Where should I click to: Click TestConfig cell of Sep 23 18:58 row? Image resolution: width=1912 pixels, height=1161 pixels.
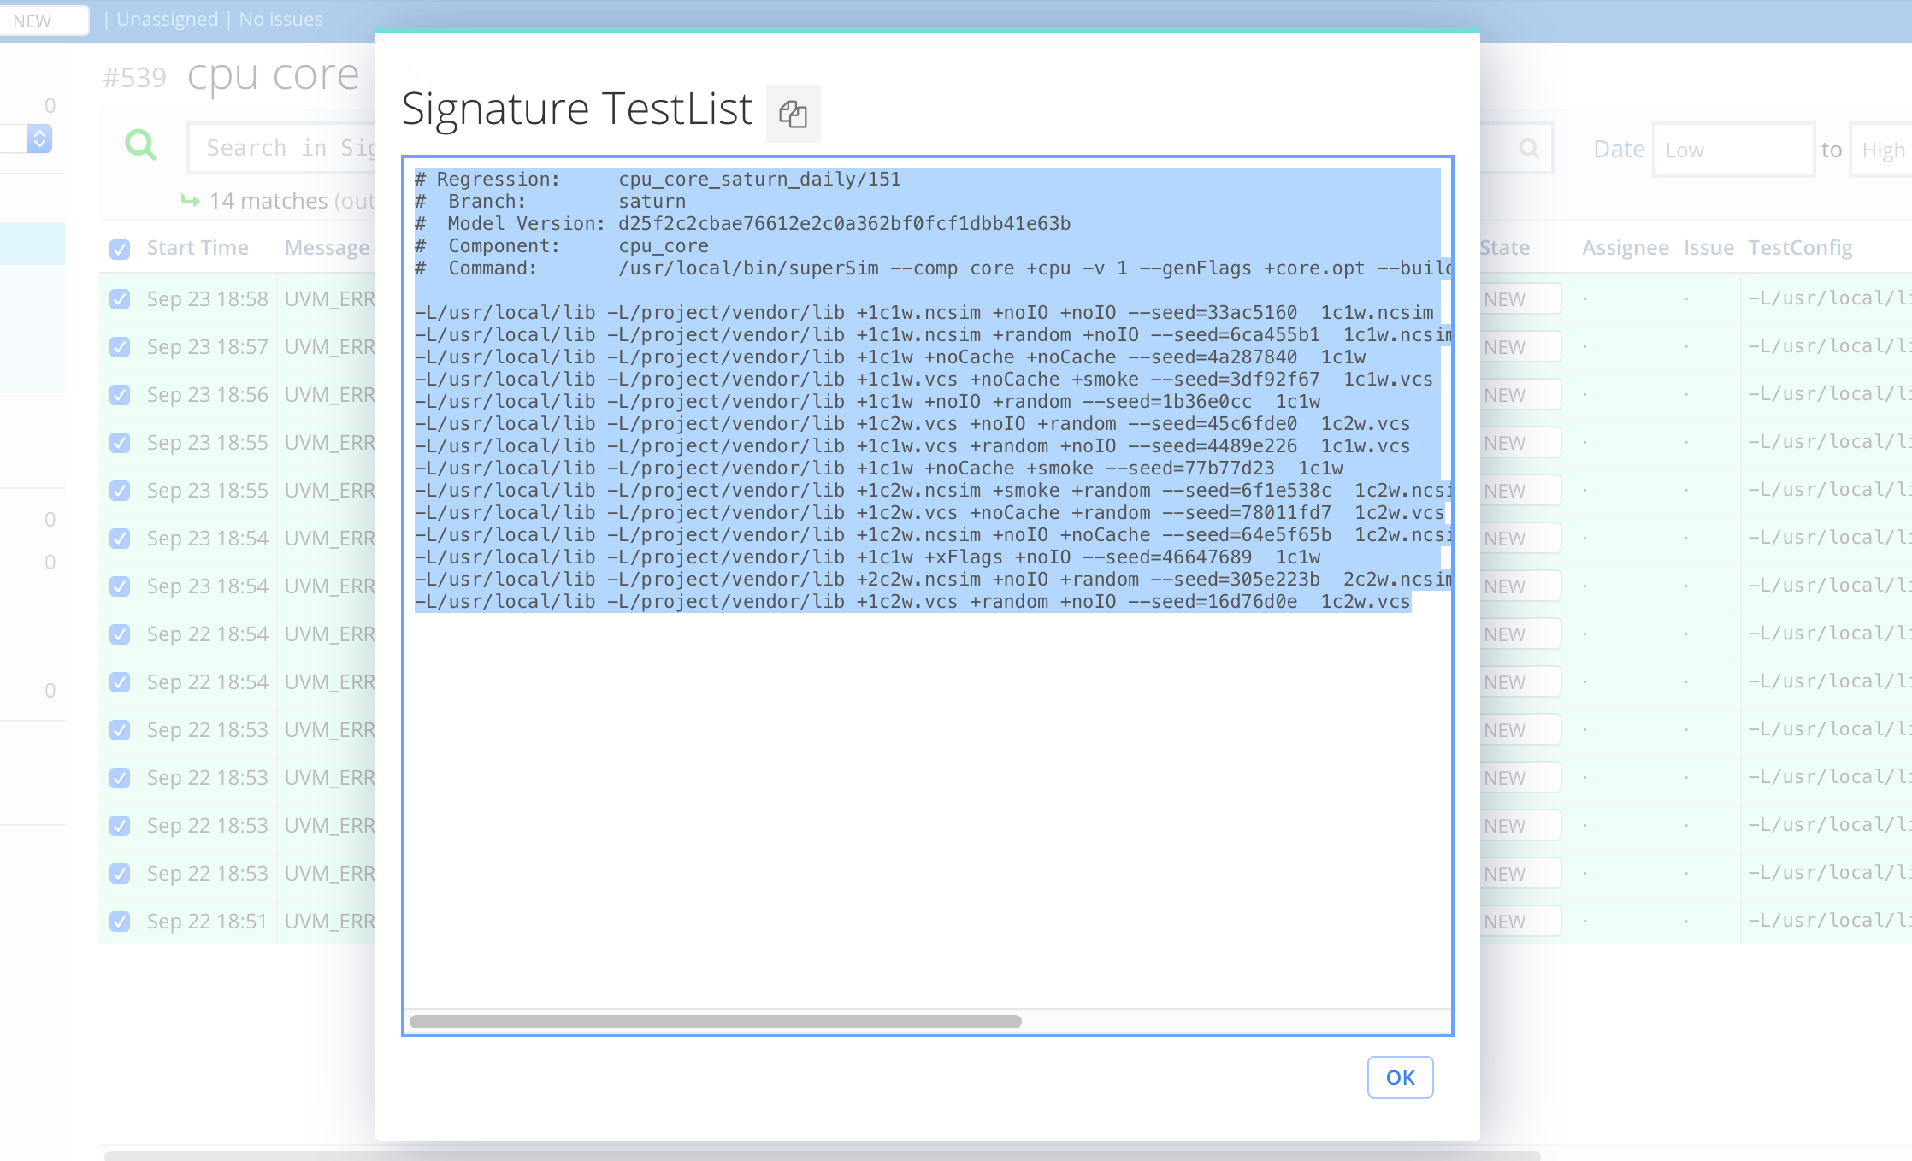(x=1829, y=298)
